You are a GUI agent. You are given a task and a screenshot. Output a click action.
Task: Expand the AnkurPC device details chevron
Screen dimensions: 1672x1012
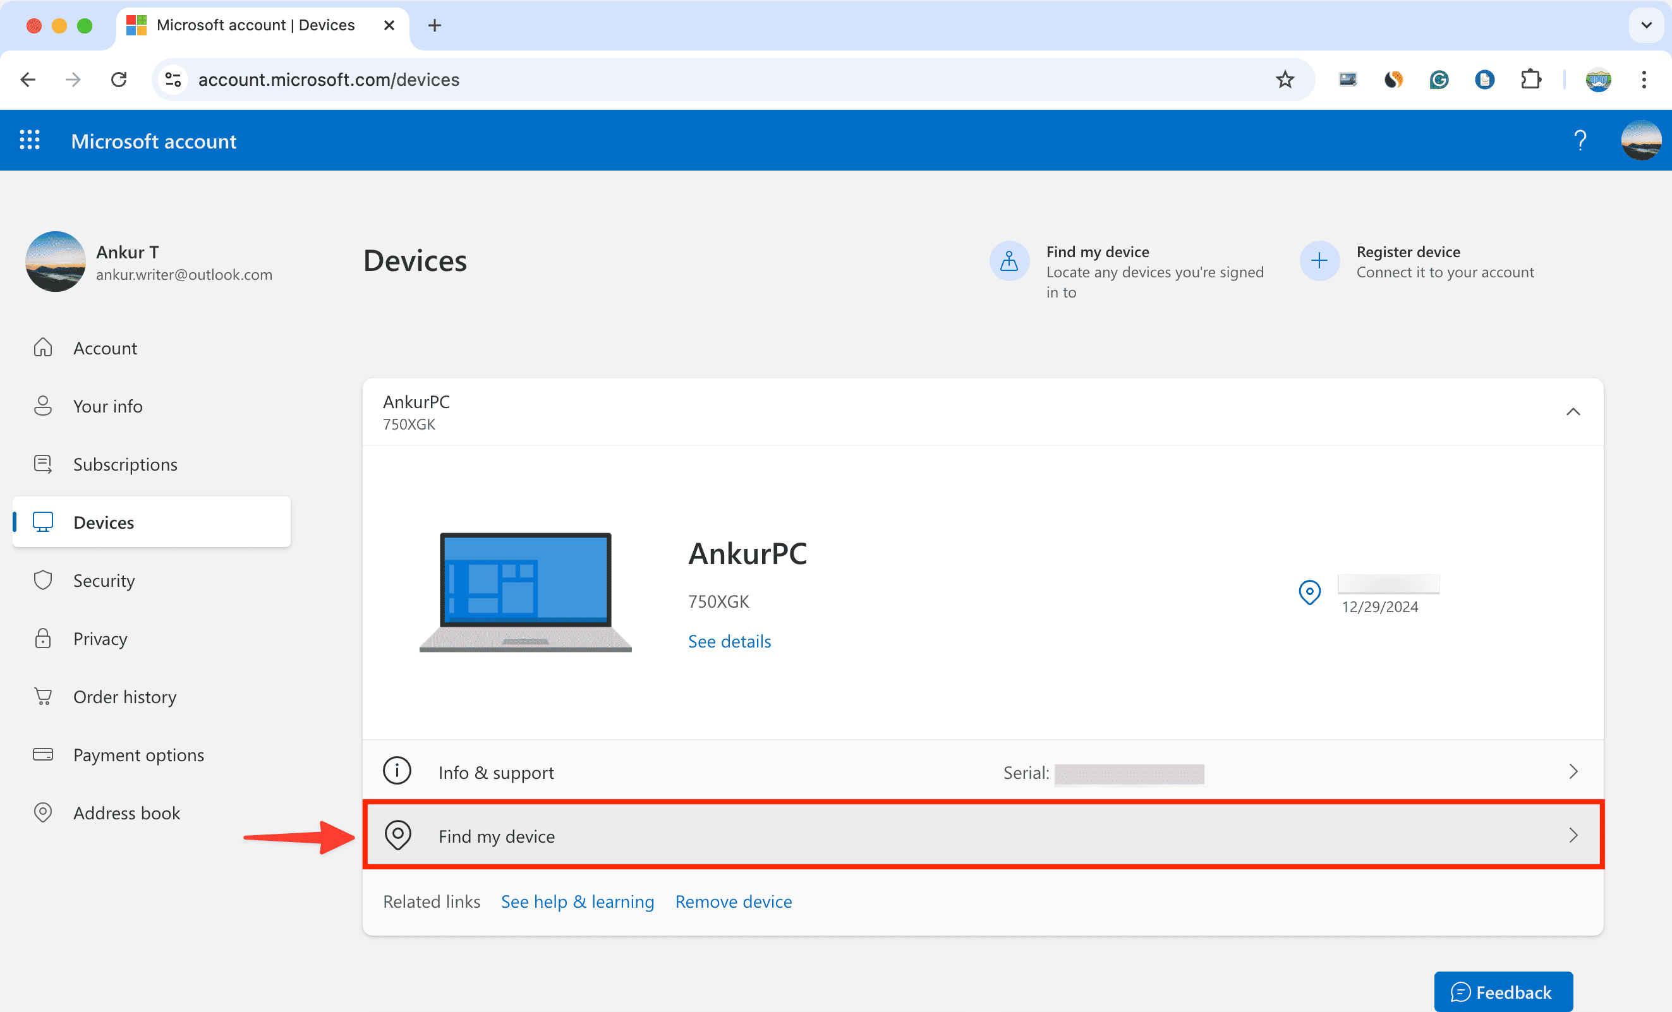click(x=1573, y=412)
